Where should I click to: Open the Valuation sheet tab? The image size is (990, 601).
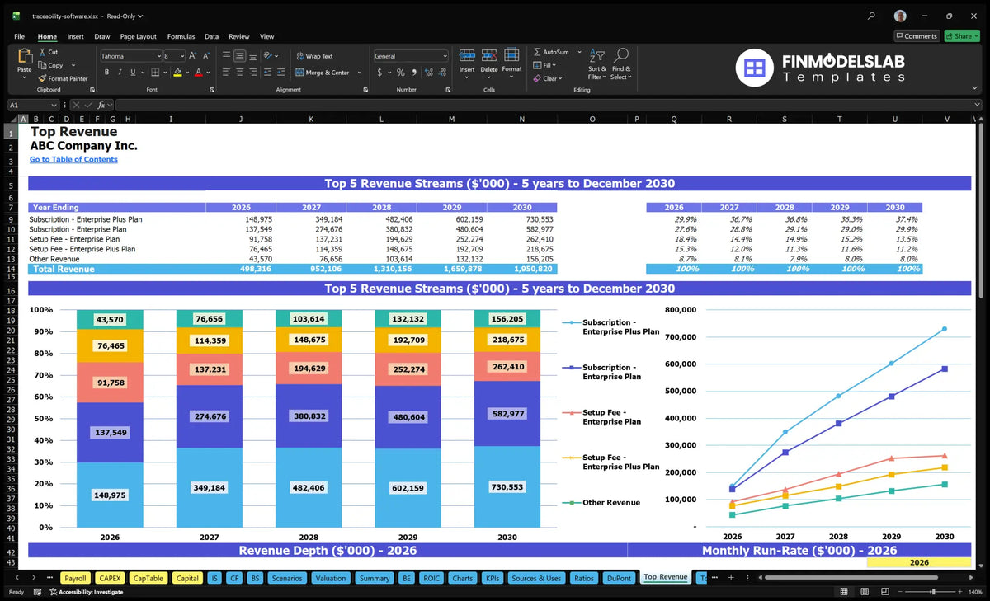point(331,578)
